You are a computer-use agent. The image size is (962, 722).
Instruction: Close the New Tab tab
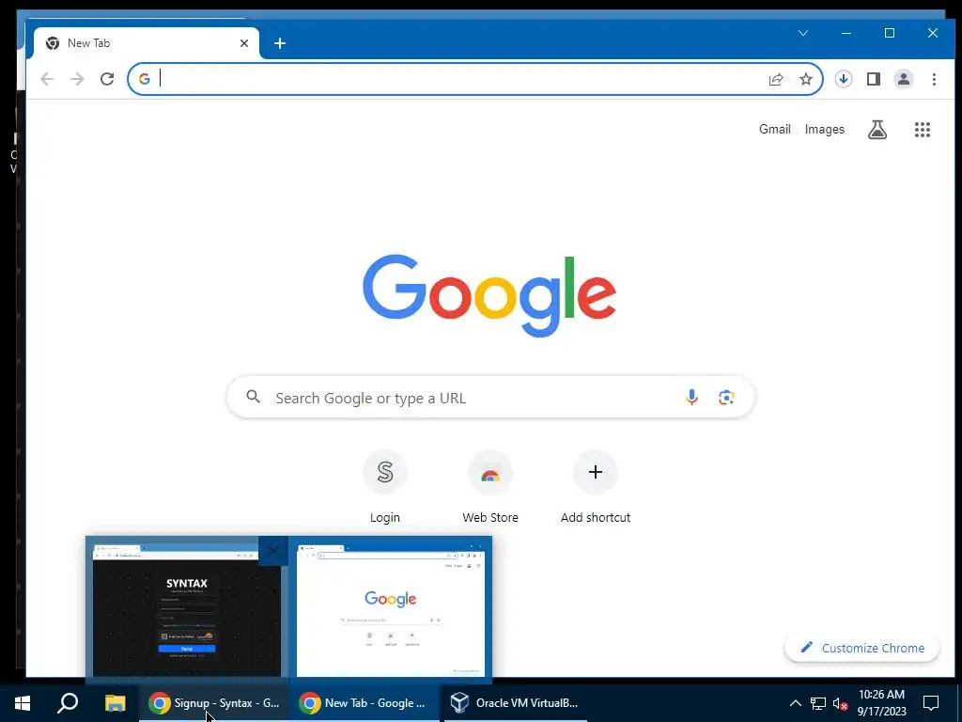pyautogui.click(x=244, y=43)
